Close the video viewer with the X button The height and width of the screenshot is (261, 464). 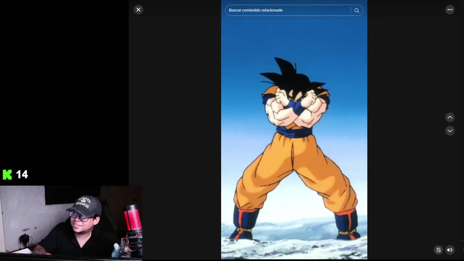[138, 10]
